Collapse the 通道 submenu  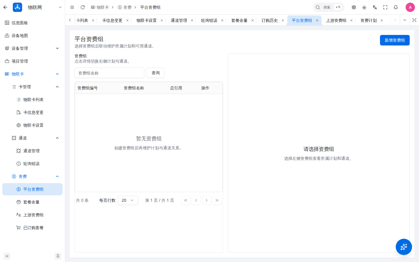click(x=32, y=138)
